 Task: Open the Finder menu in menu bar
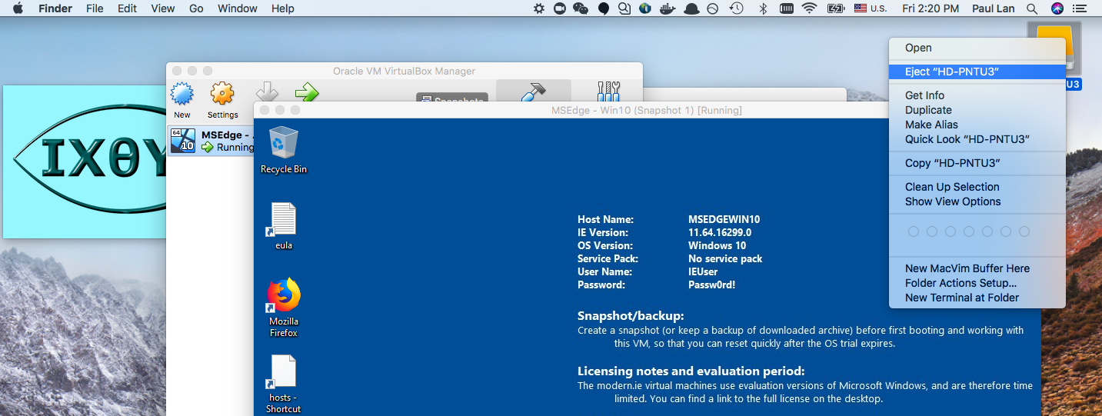coord(55,8)
